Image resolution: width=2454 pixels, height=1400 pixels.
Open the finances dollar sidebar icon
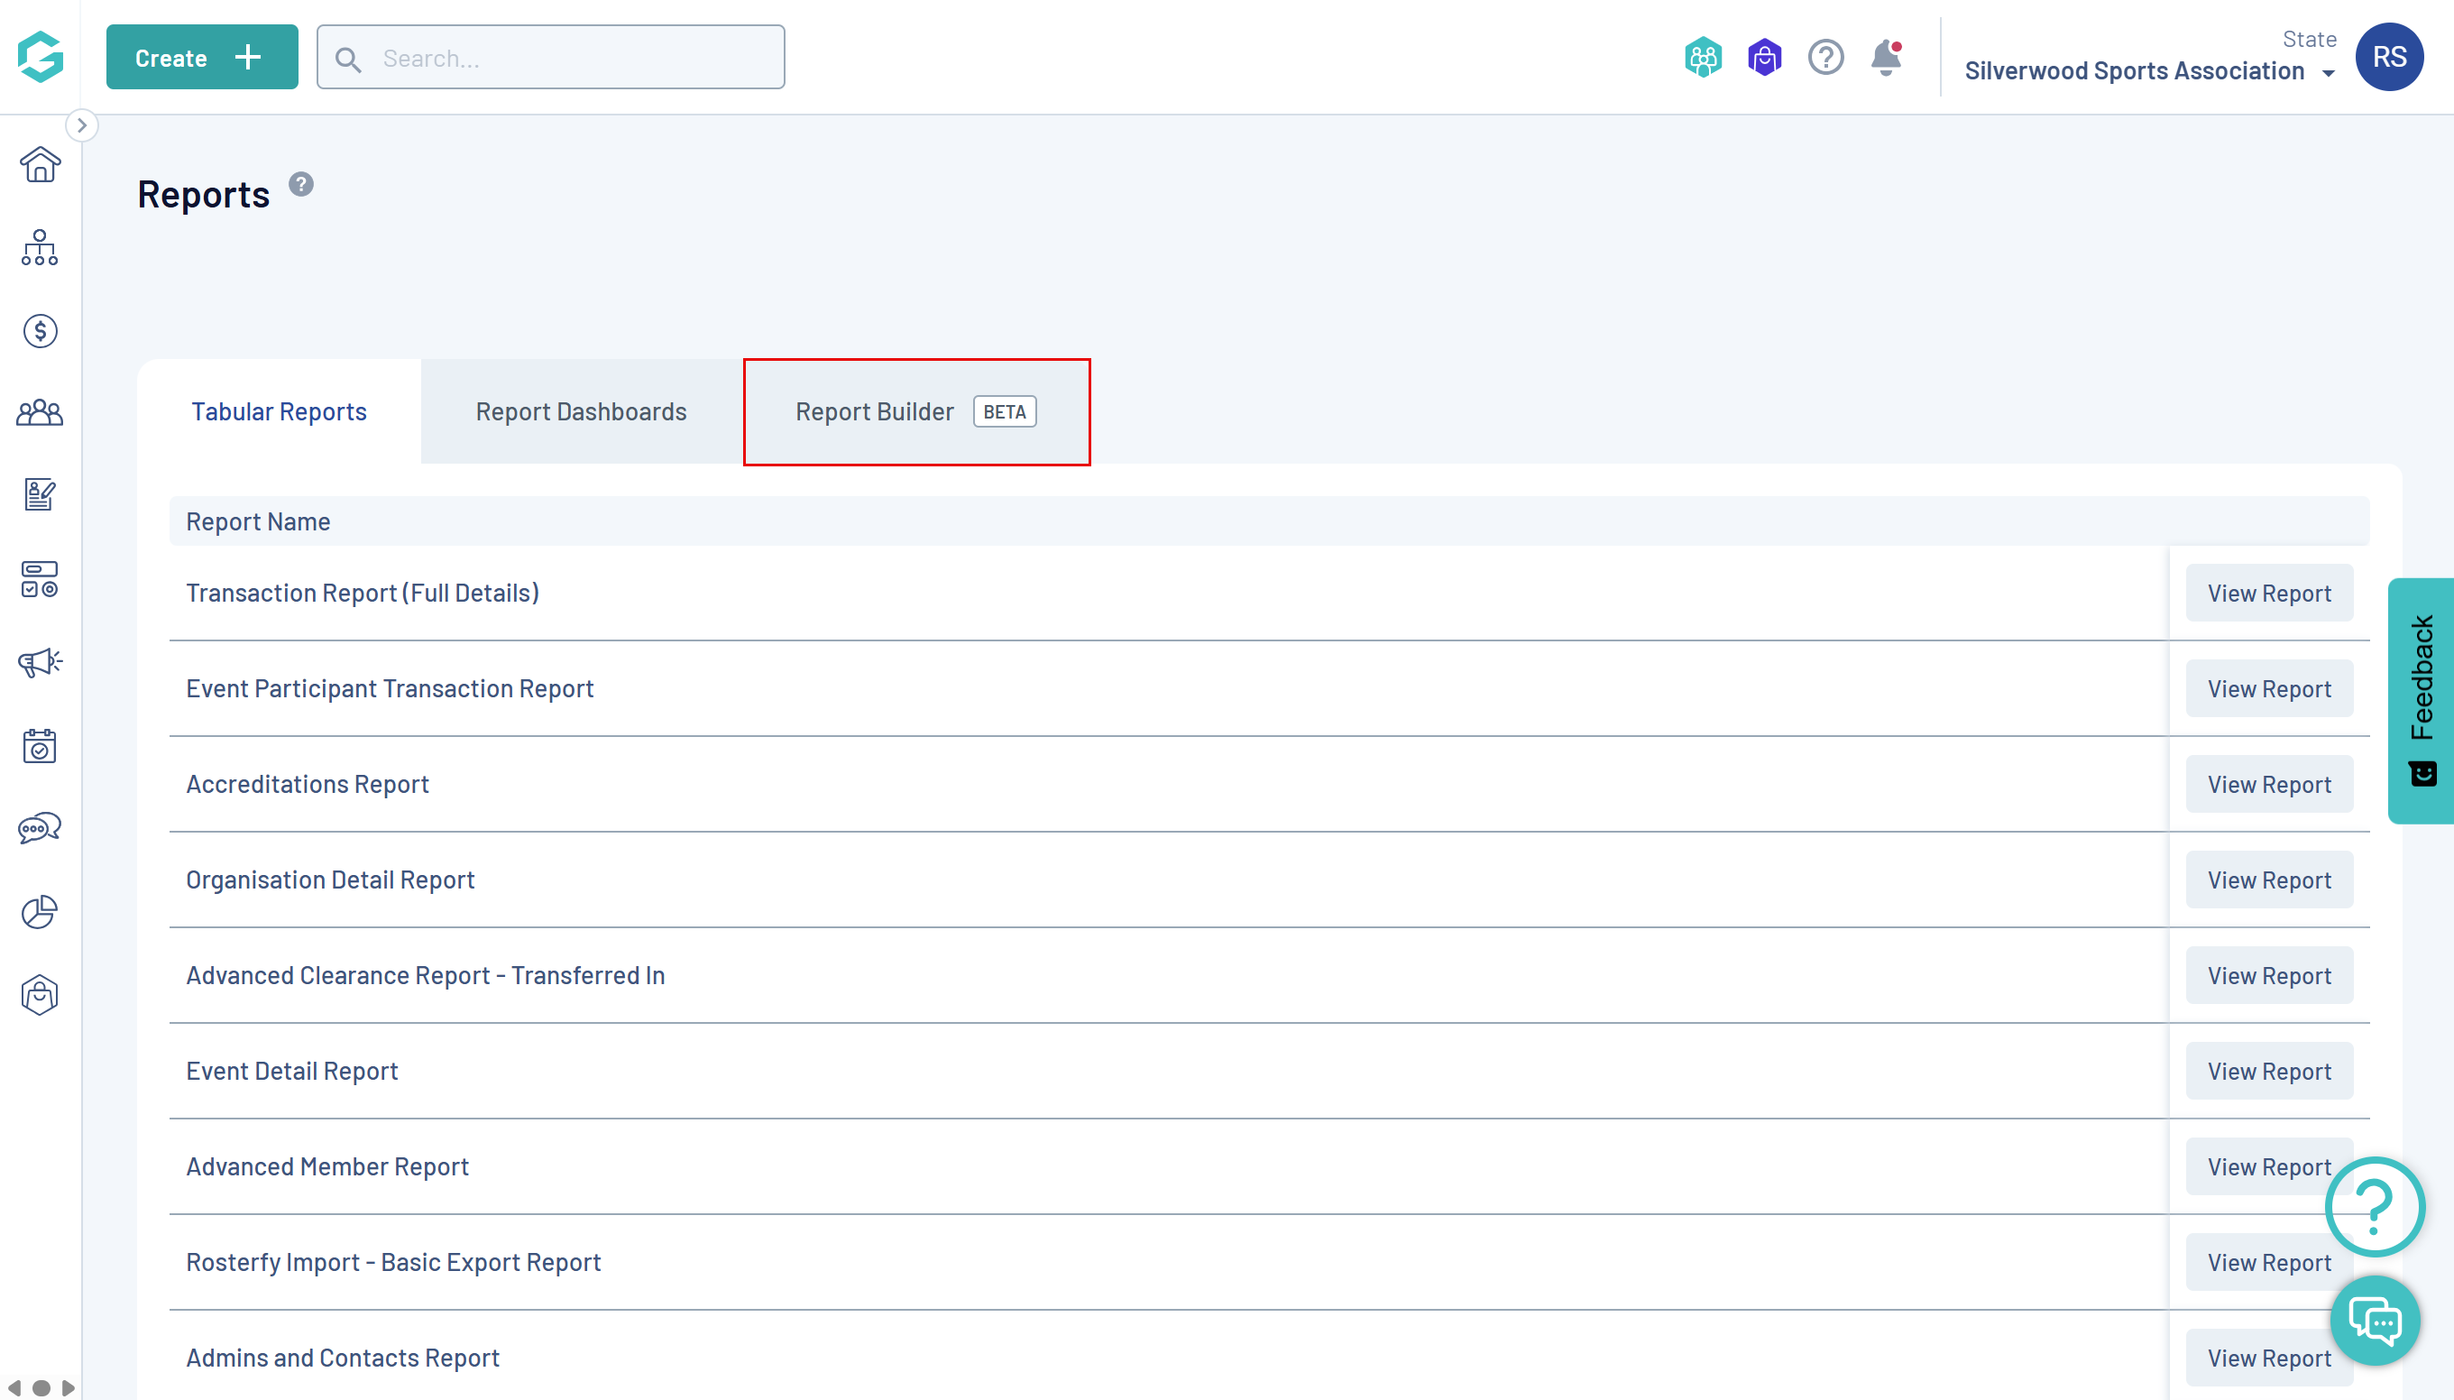(x=40, y=331)
